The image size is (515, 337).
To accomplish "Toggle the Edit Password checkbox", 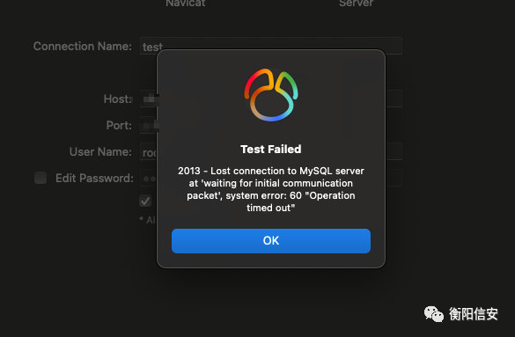I will click(40, 178).
